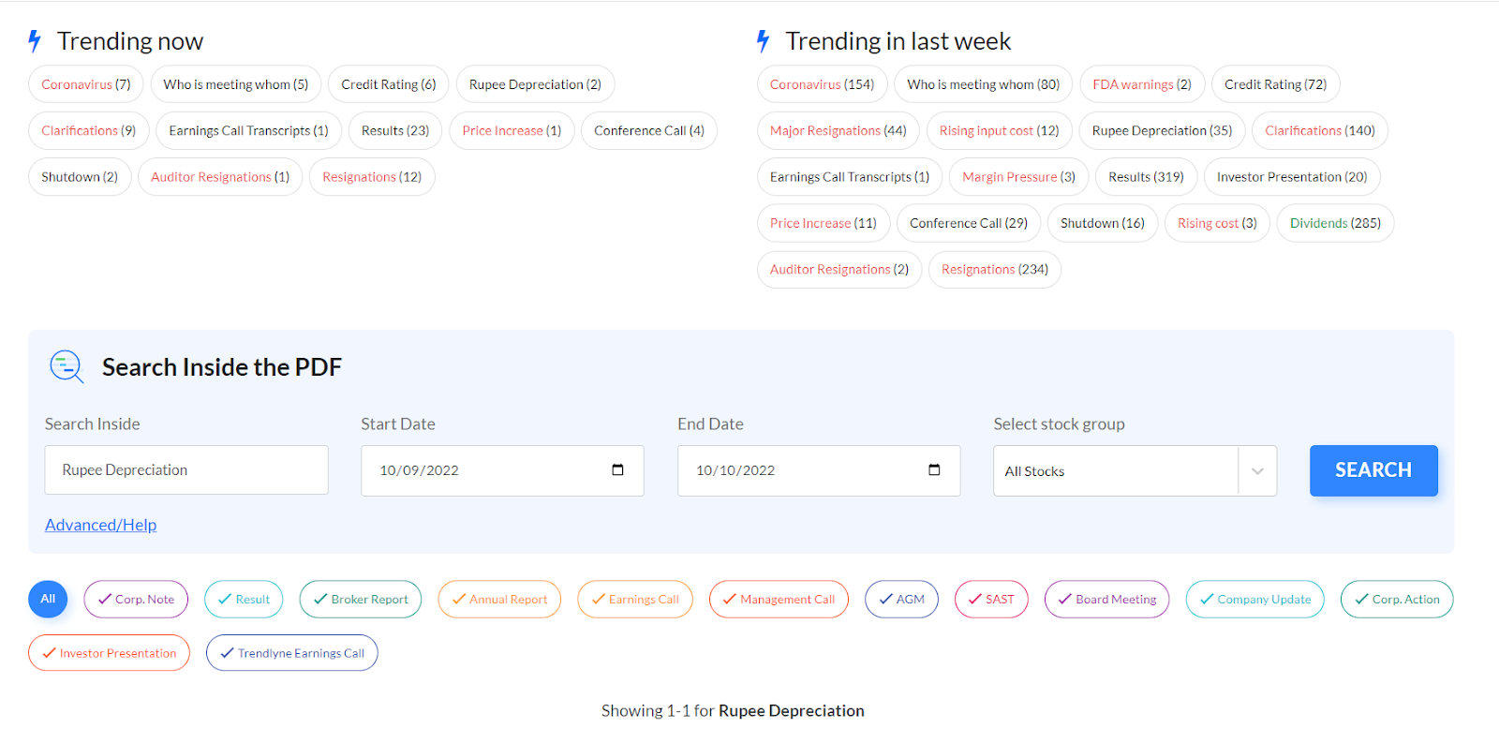Select Dividends (285) tag
1499x743 pixels.
point(1336,223)
